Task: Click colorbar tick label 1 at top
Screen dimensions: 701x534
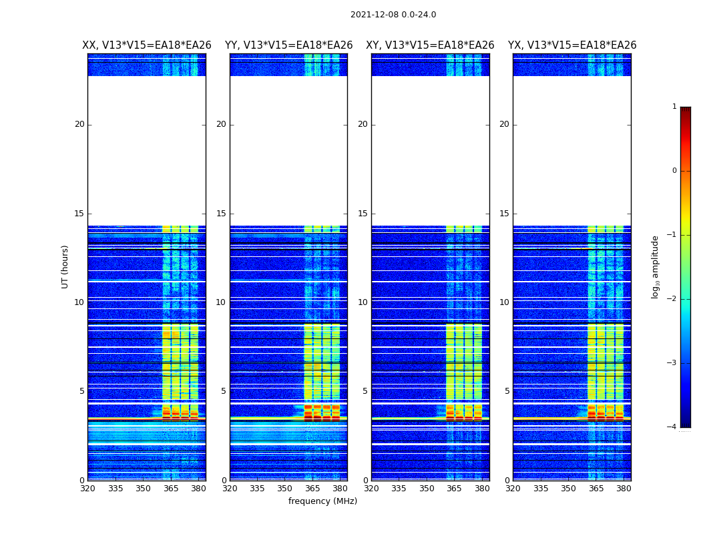Action: (x=674, y=107)
